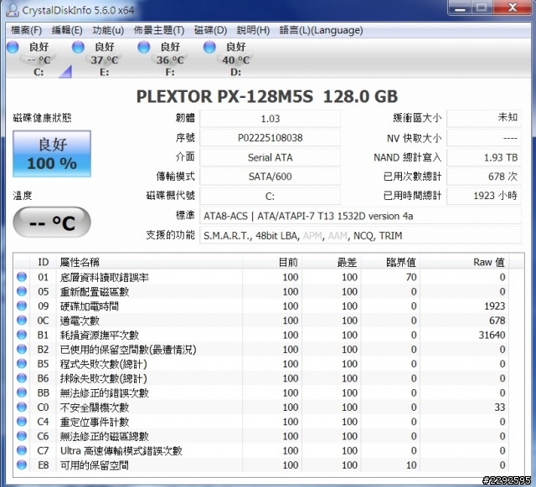Click the Raw 值 column header
Viewport: 536px width, 487px height.
pyautogui.click(x=465, y=262)
